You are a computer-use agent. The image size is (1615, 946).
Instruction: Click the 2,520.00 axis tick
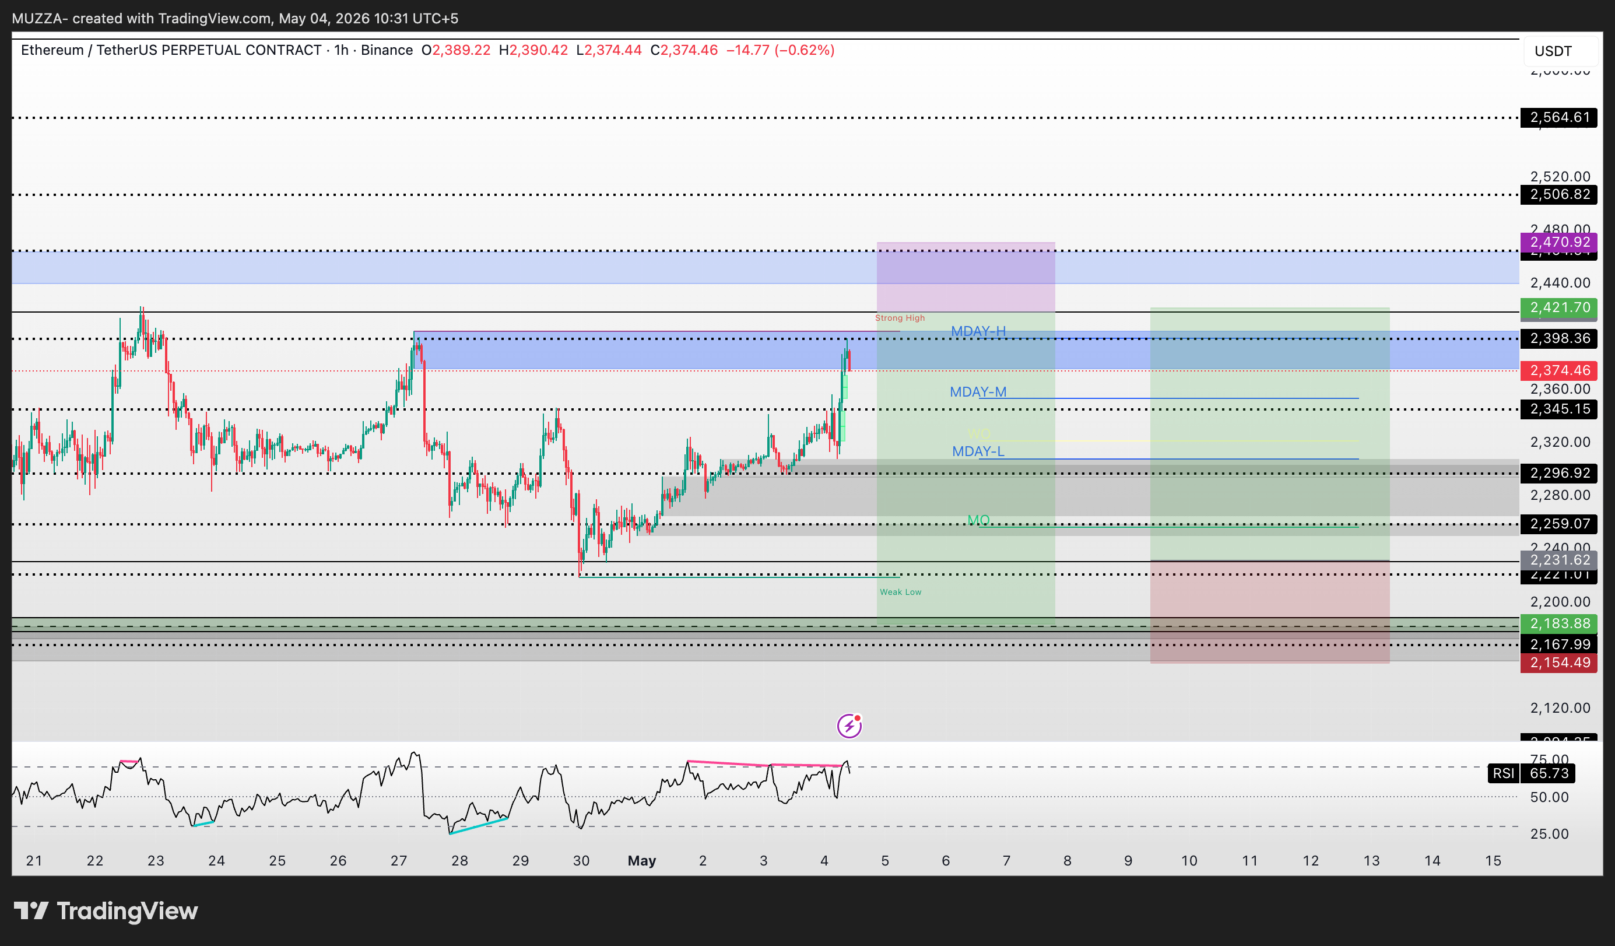[1561, 176]
